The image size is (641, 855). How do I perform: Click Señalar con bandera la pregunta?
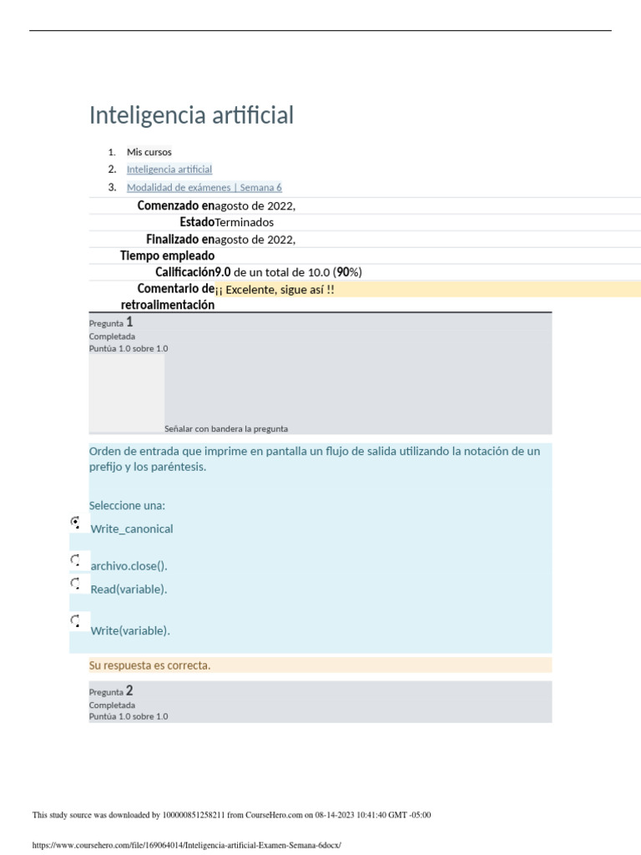[225, 429]
